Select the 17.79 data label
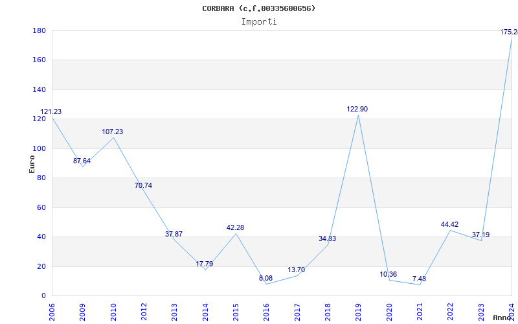 tap(205, 264)
